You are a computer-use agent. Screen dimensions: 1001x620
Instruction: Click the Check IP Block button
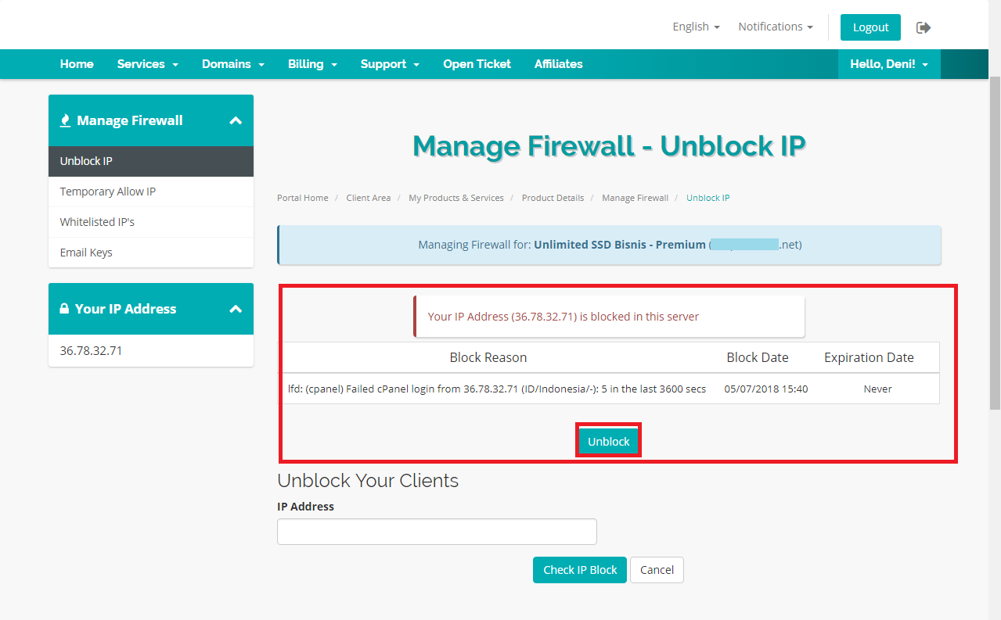tap(579, 570)
